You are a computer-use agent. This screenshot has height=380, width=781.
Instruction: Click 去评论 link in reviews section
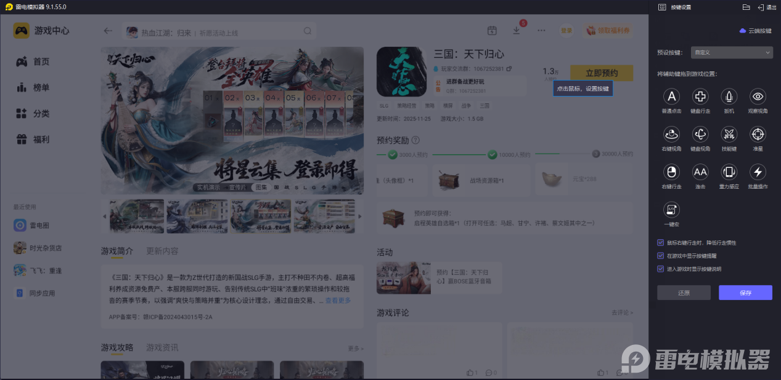622,313
